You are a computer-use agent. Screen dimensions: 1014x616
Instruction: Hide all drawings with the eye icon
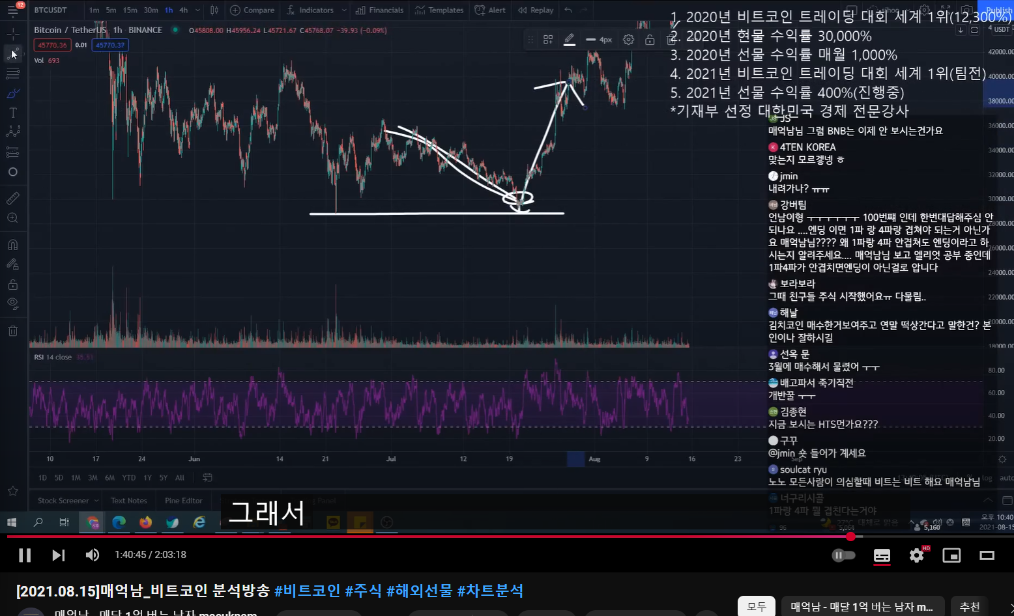pos(12,304)
